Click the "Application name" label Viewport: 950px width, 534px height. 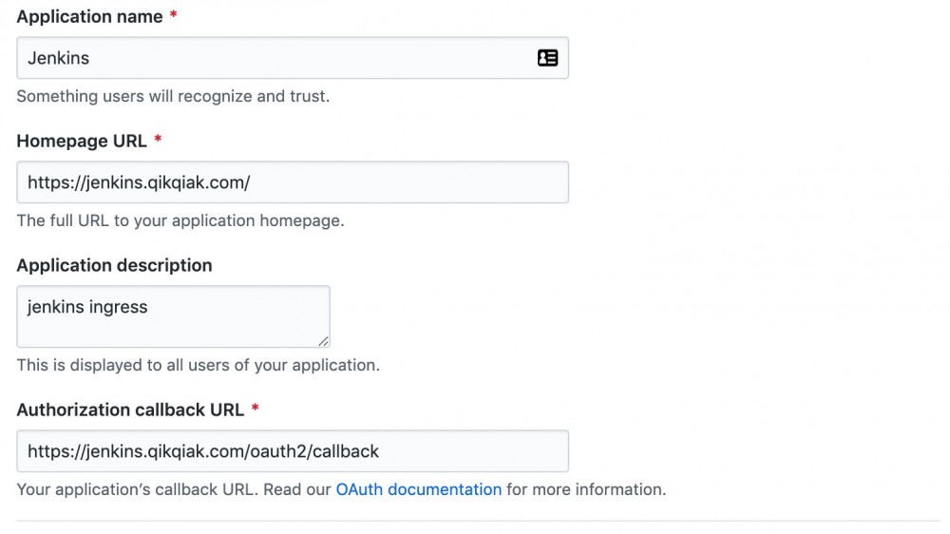pos(89,17)
